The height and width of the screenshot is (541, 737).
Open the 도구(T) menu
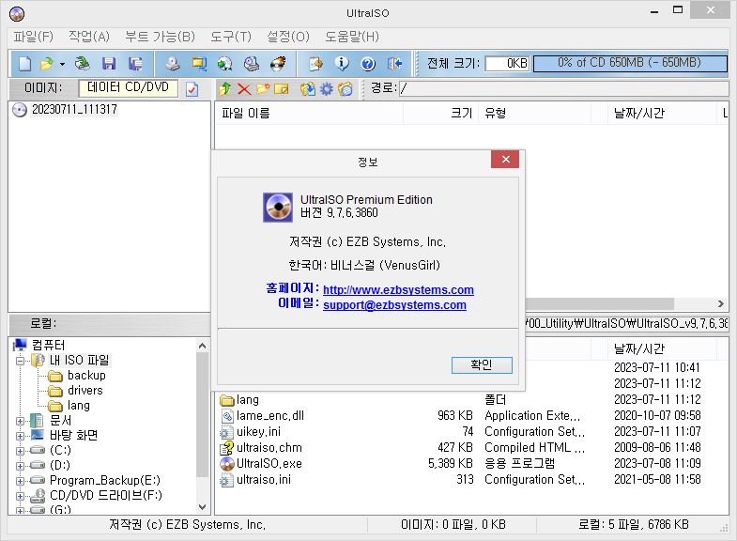click(x=231, y=37)
